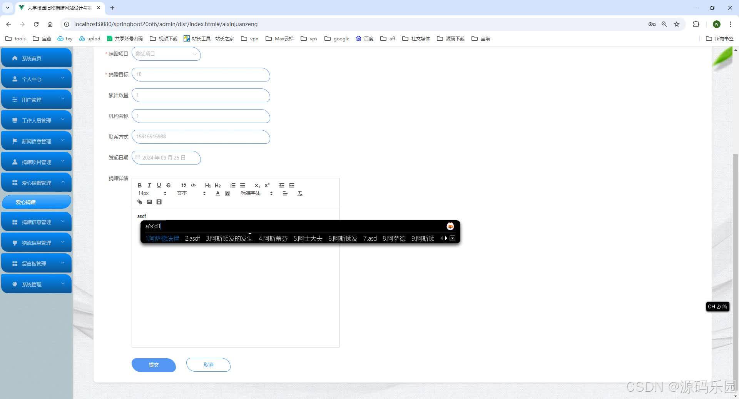Screen dimensions: 739x399
Task: Insert a code block
Action: 193,185
